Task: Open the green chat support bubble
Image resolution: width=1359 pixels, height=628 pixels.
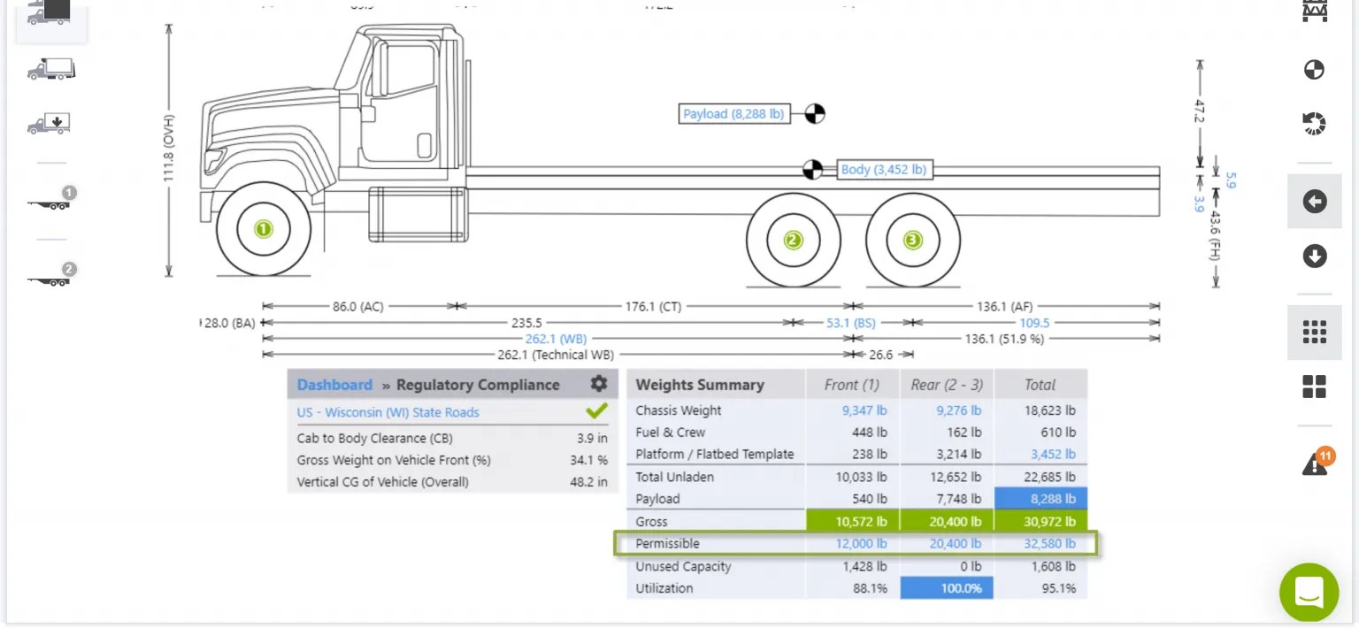Action: click(1309, 592)
